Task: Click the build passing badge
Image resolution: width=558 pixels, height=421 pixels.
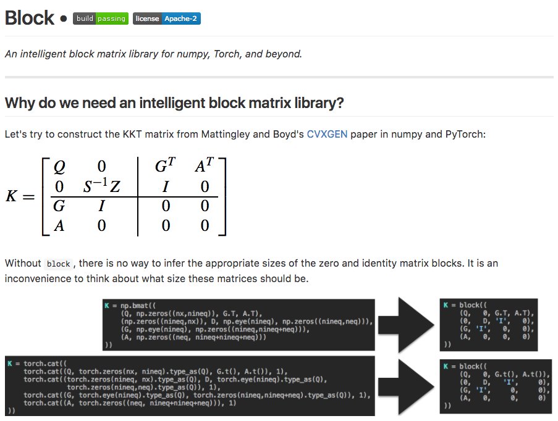Action: click(100, 19)
